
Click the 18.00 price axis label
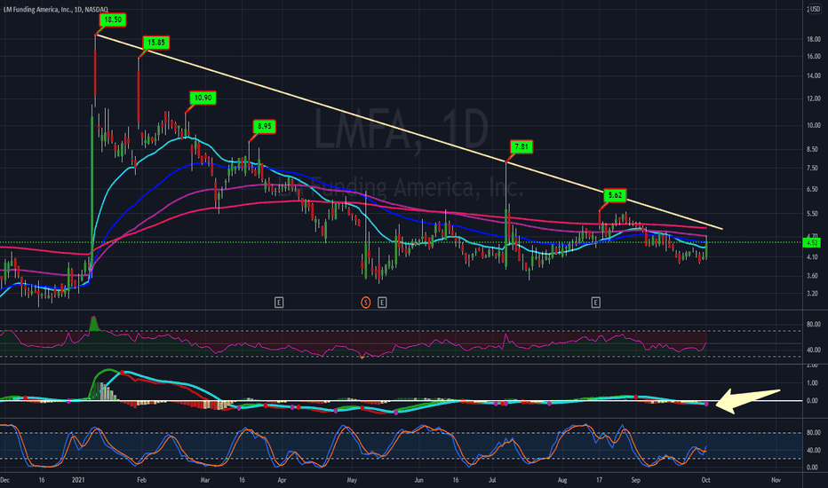pos(814,39)
